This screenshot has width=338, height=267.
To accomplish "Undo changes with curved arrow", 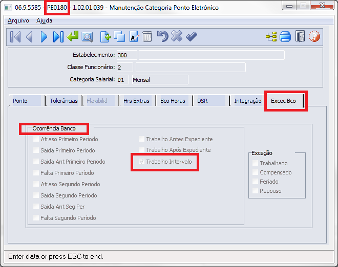I will (162, 36).
